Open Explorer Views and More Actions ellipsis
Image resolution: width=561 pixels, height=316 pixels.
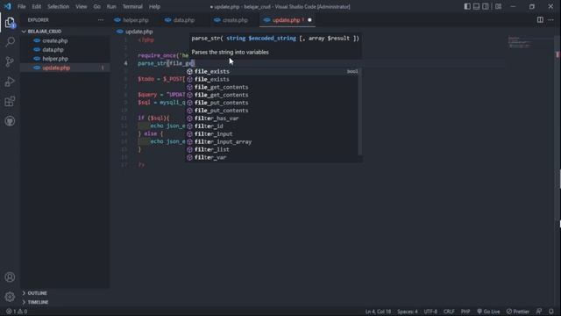(101, 20)
